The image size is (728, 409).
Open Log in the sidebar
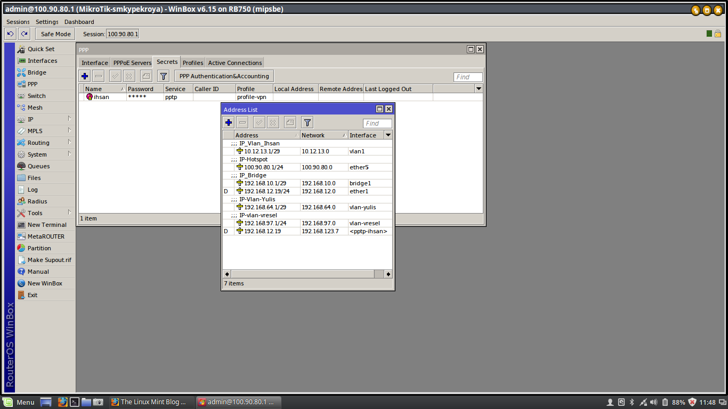click(x=45, y=190)
